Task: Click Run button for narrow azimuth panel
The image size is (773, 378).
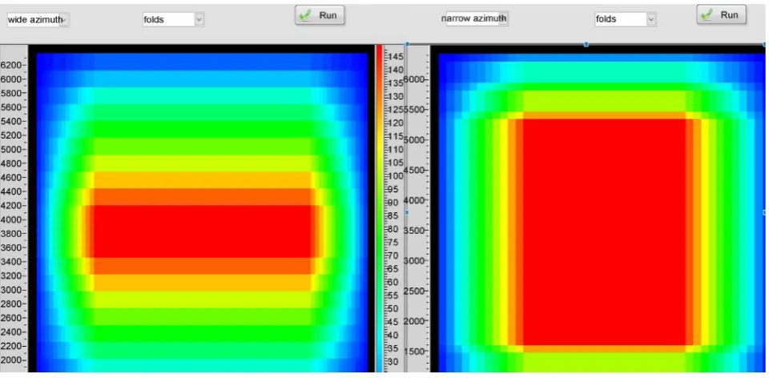Action: pyautogui.click(x=721, y=14)
